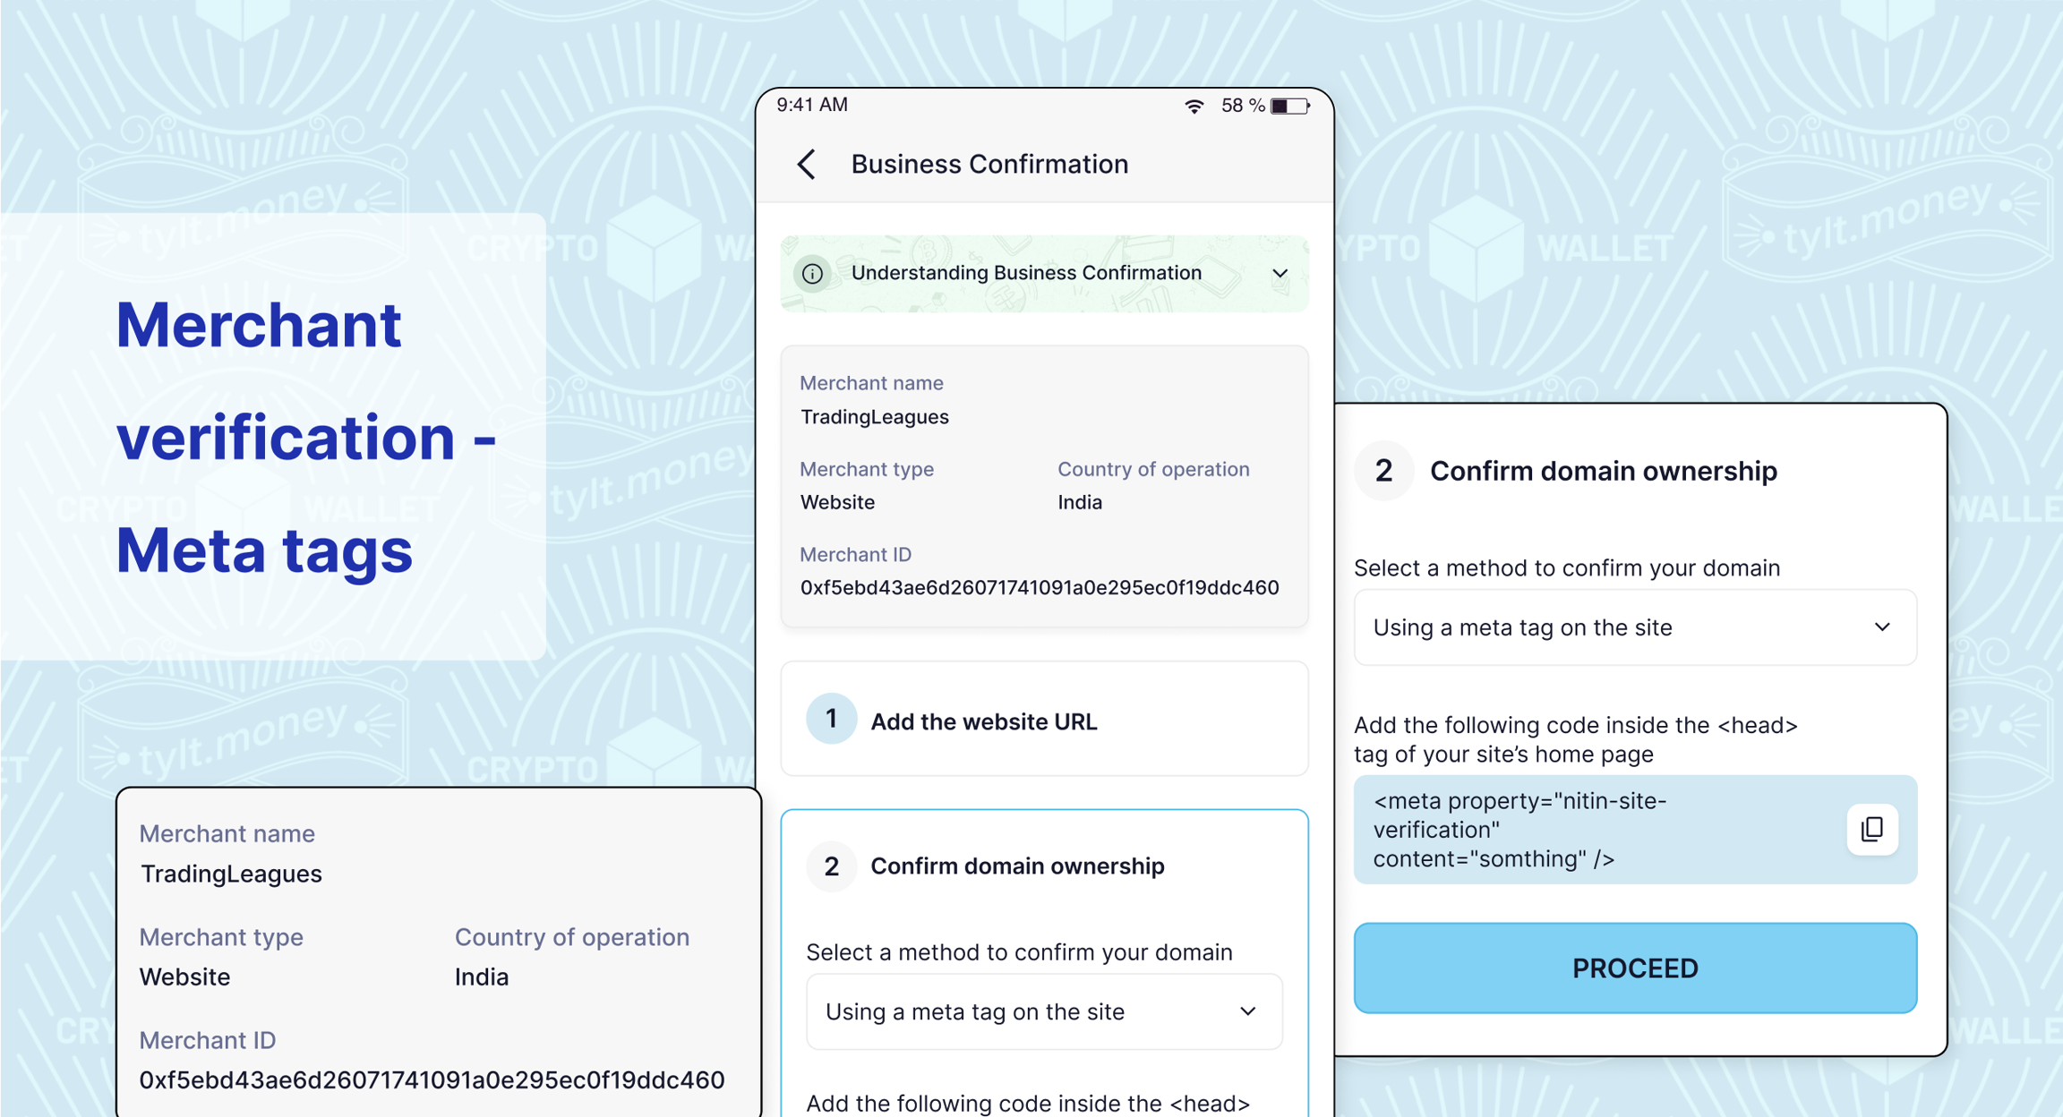Click the step 2 circle in the phone screen

(x=831, y=866)
